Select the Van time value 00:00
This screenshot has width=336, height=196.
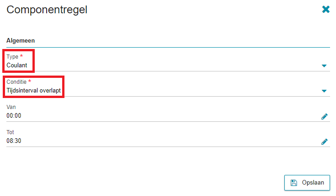point(14,116)
